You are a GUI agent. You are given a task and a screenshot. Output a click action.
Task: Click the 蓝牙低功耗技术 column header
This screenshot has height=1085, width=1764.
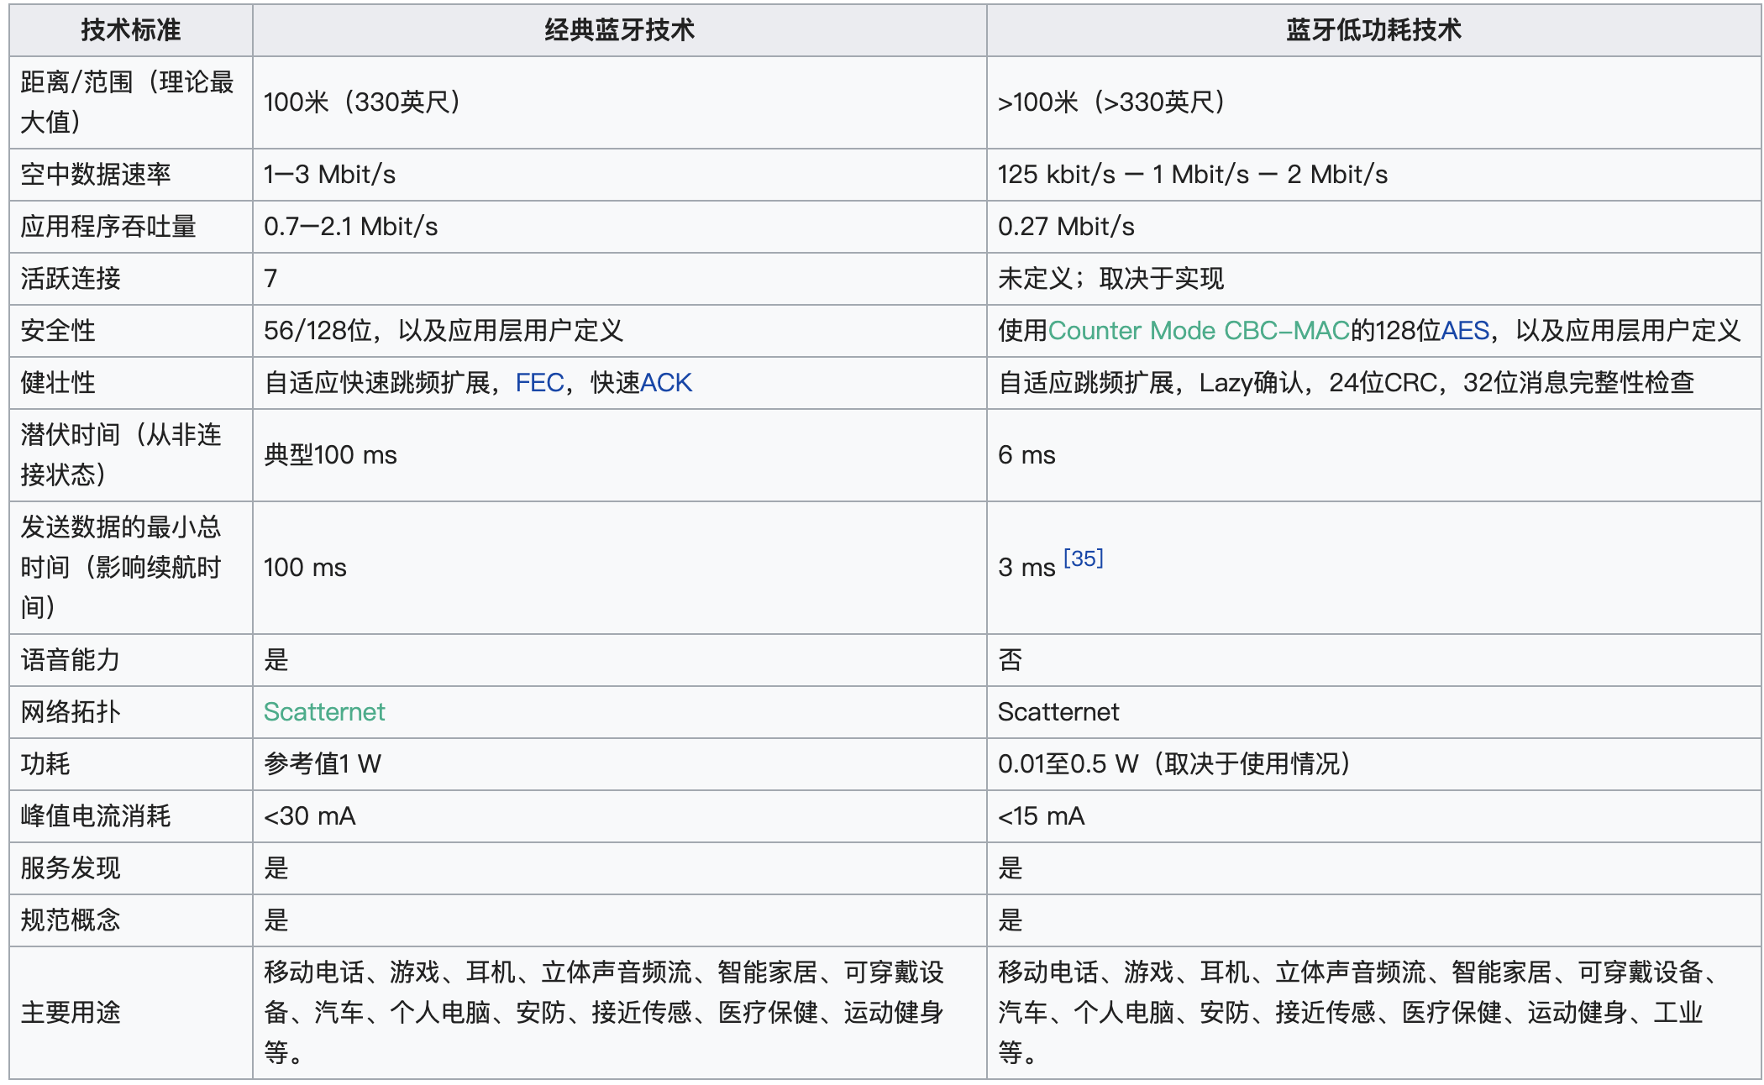click(x=1373, y=30)
